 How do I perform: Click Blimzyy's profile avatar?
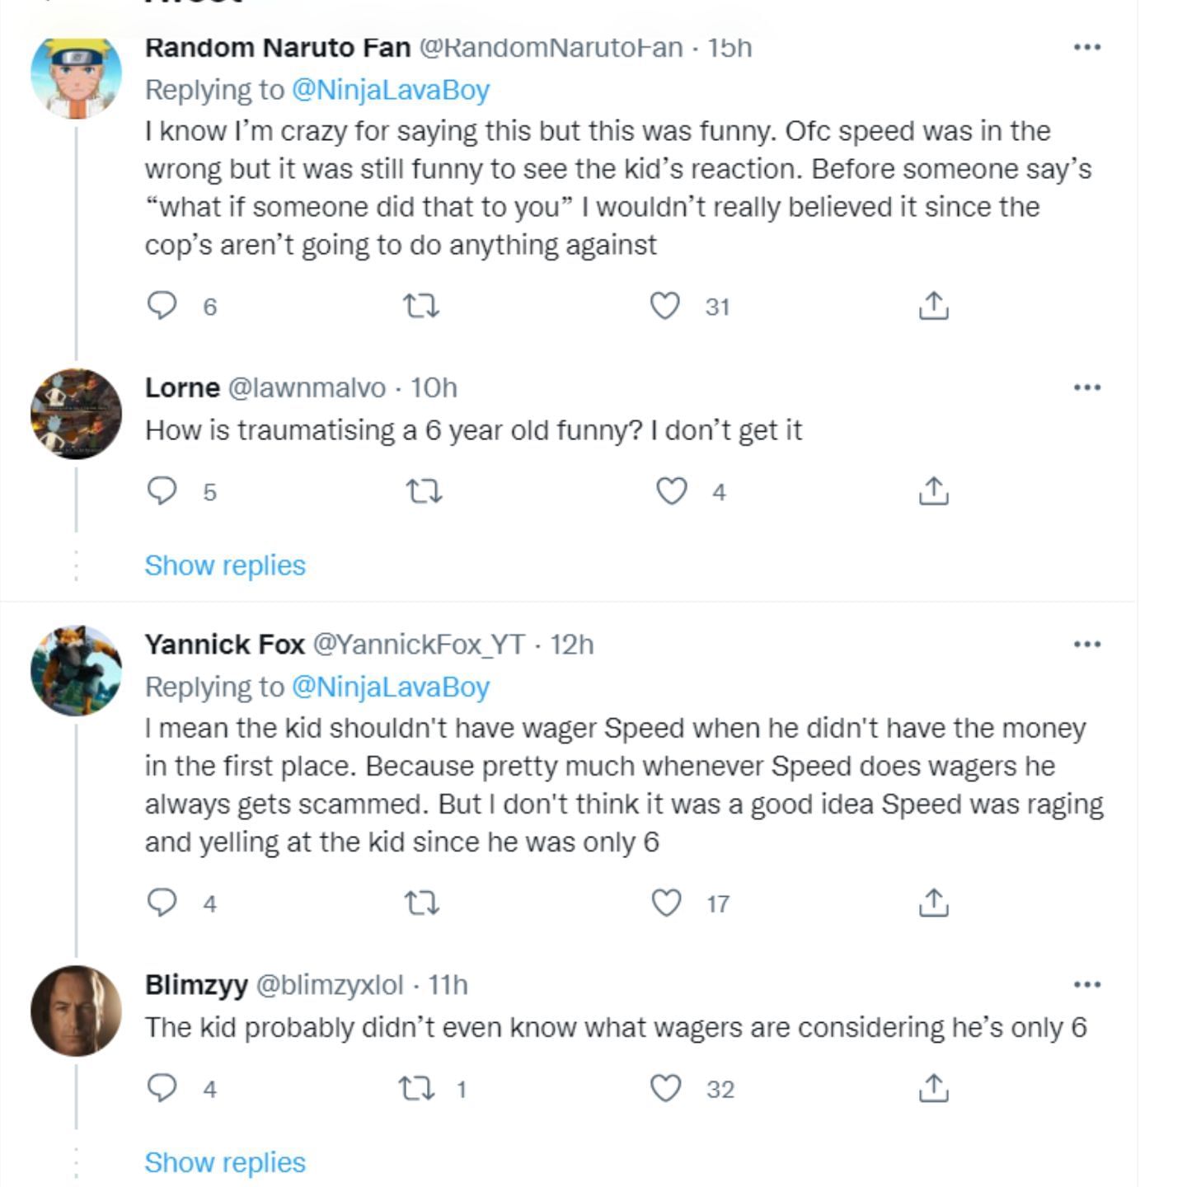(76, 1011)
